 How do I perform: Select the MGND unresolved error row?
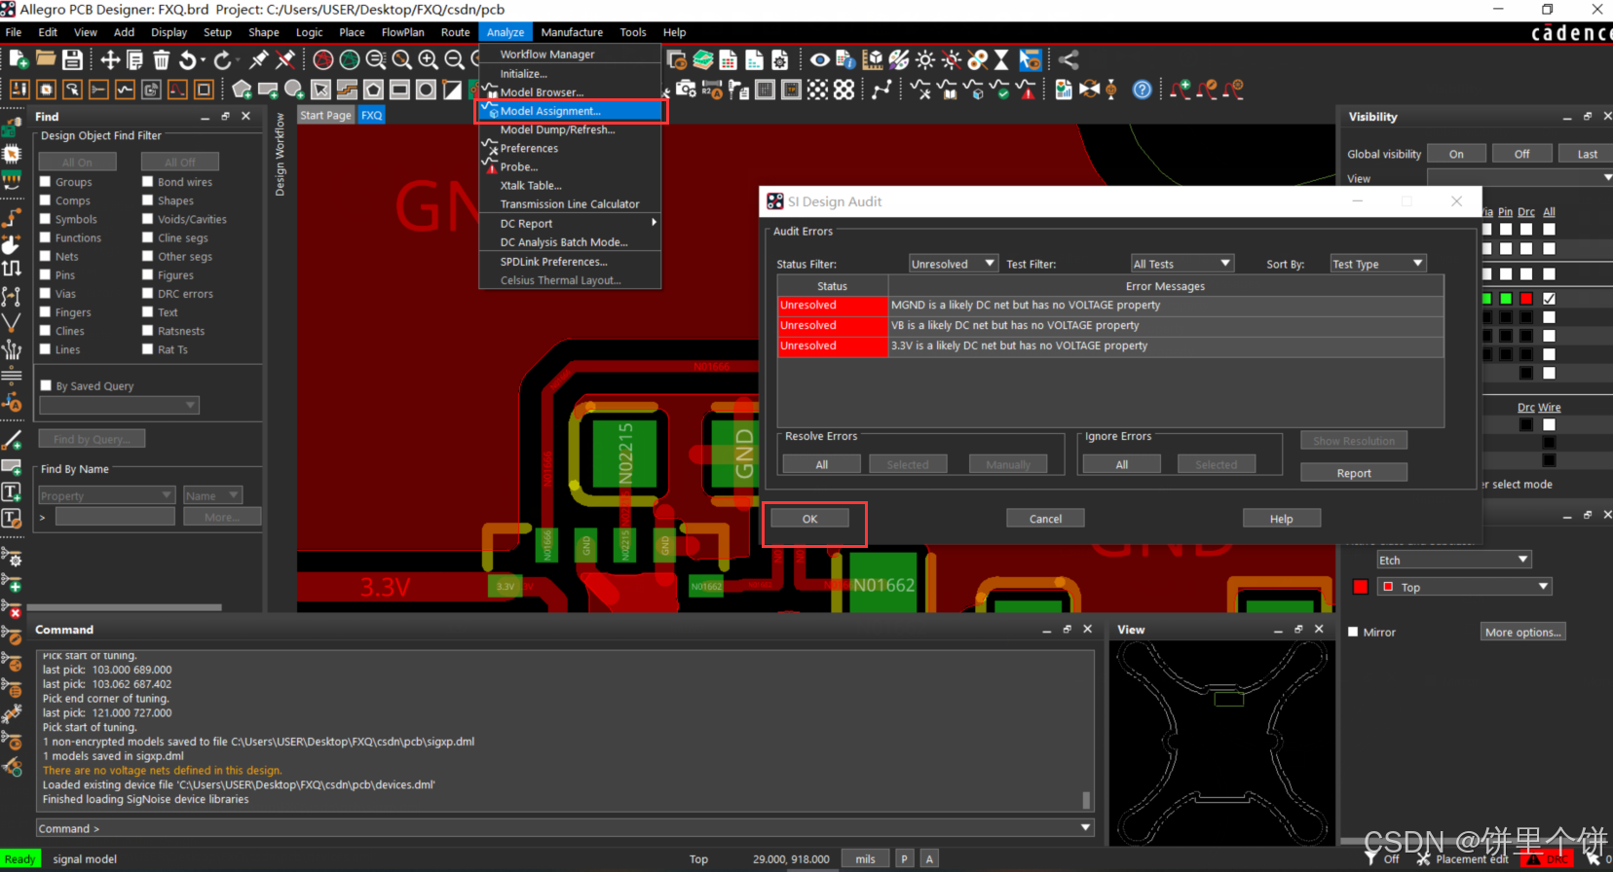[1110, 305]
